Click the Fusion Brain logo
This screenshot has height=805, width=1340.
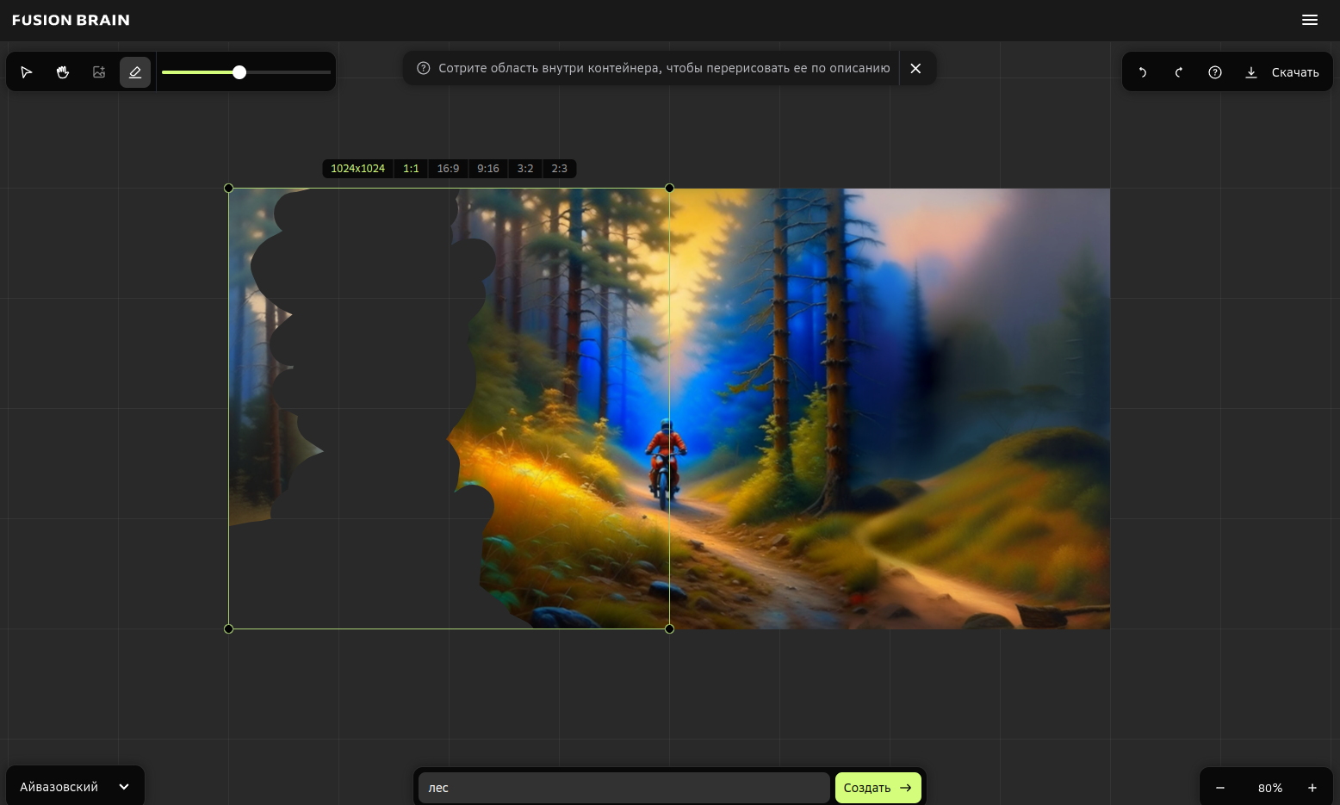[71, 20]
